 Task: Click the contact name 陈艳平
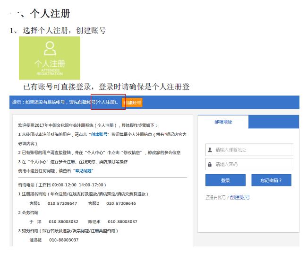(95, 222)
